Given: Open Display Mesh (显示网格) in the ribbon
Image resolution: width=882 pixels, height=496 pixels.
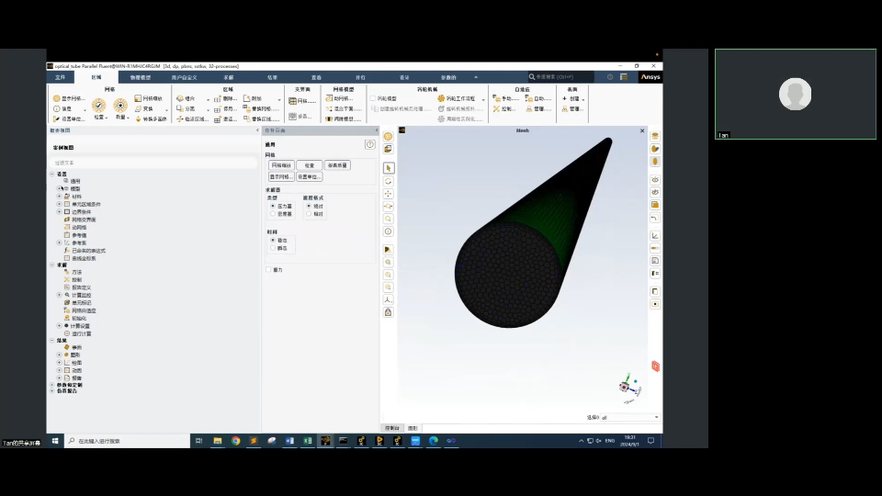Looking at the screenshot, I should 69,98.
